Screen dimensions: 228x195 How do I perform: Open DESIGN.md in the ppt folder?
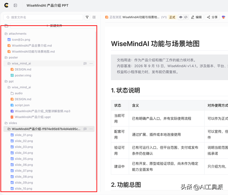(23, 99)
